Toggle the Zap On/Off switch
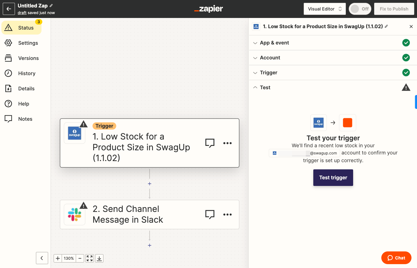 (x=360, y=9)
